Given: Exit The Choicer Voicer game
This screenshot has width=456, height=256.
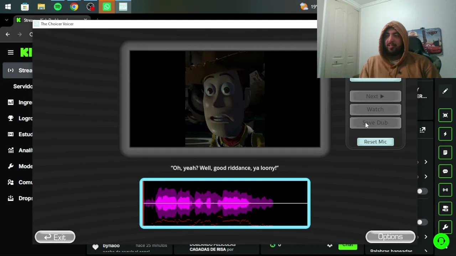Looking at the screenshot, I should pos(55,237).
